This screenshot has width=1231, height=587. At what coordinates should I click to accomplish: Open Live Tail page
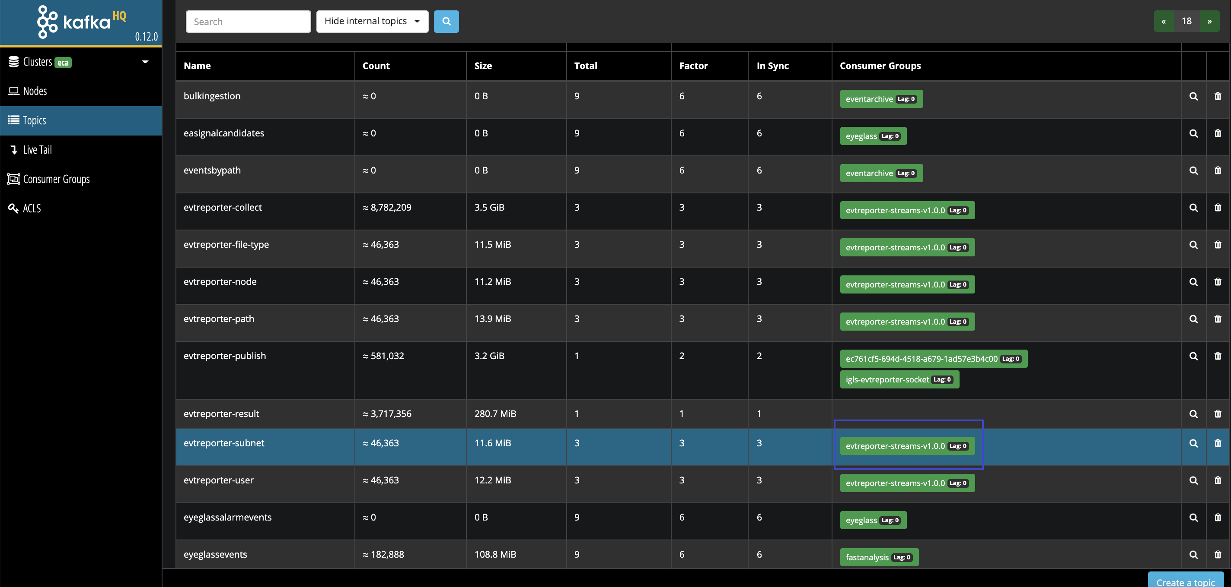[x=81, y=150]
